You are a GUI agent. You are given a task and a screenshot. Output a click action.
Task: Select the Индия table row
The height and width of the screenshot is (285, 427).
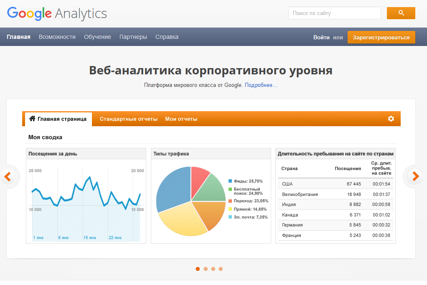coord(336,204)
